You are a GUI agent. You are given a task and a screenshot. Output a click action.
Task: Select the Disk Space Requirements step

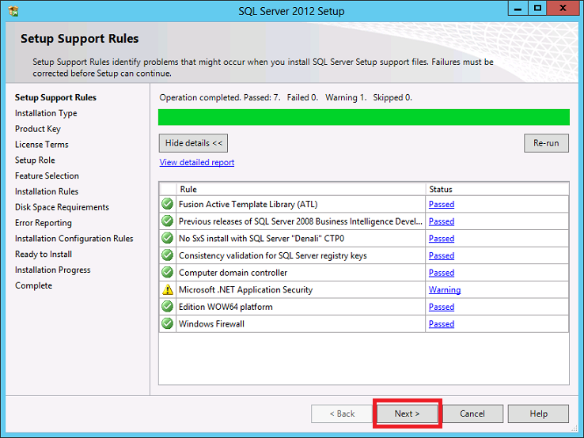[x=62, y=207]
